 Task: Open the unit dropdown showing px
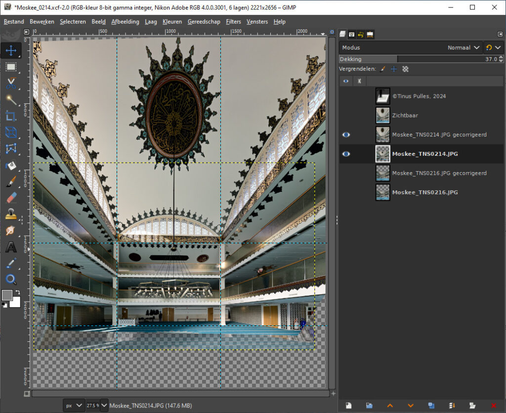pos(74,406)
